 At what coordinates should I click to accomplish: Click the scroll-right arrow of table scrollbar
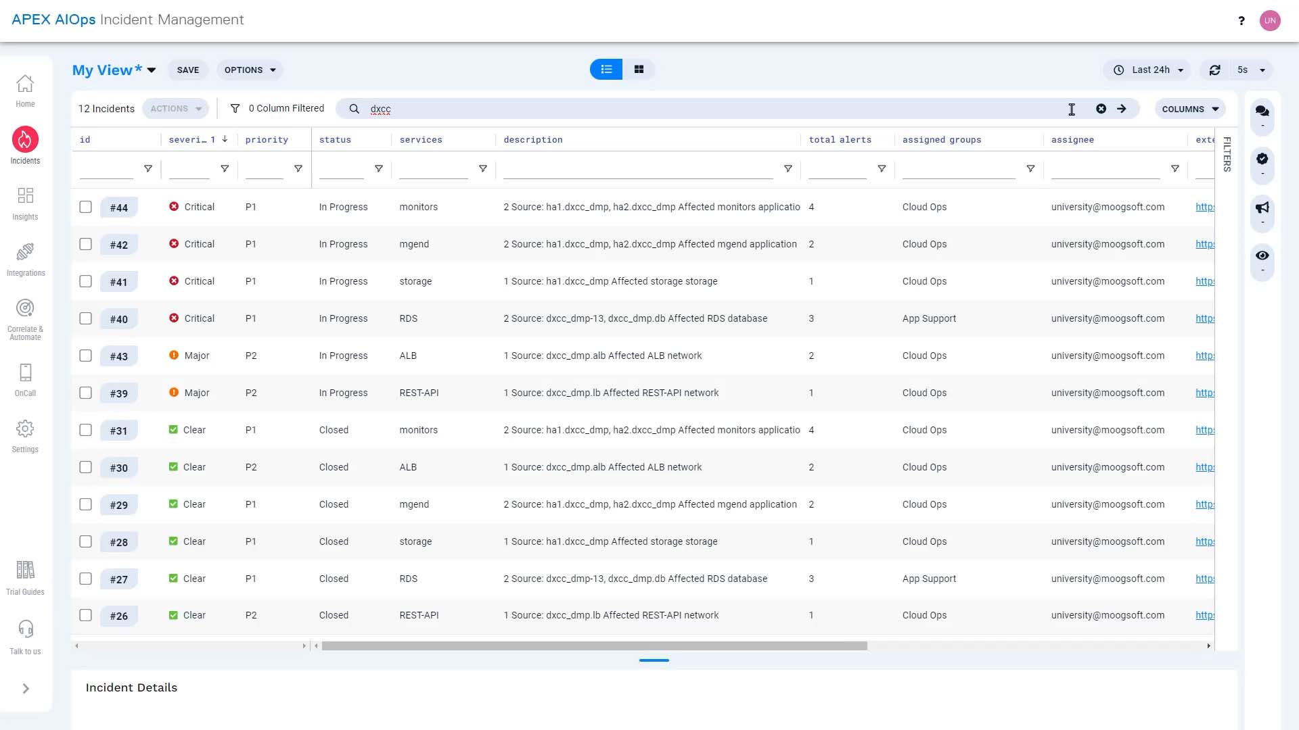click(1208, 646)
